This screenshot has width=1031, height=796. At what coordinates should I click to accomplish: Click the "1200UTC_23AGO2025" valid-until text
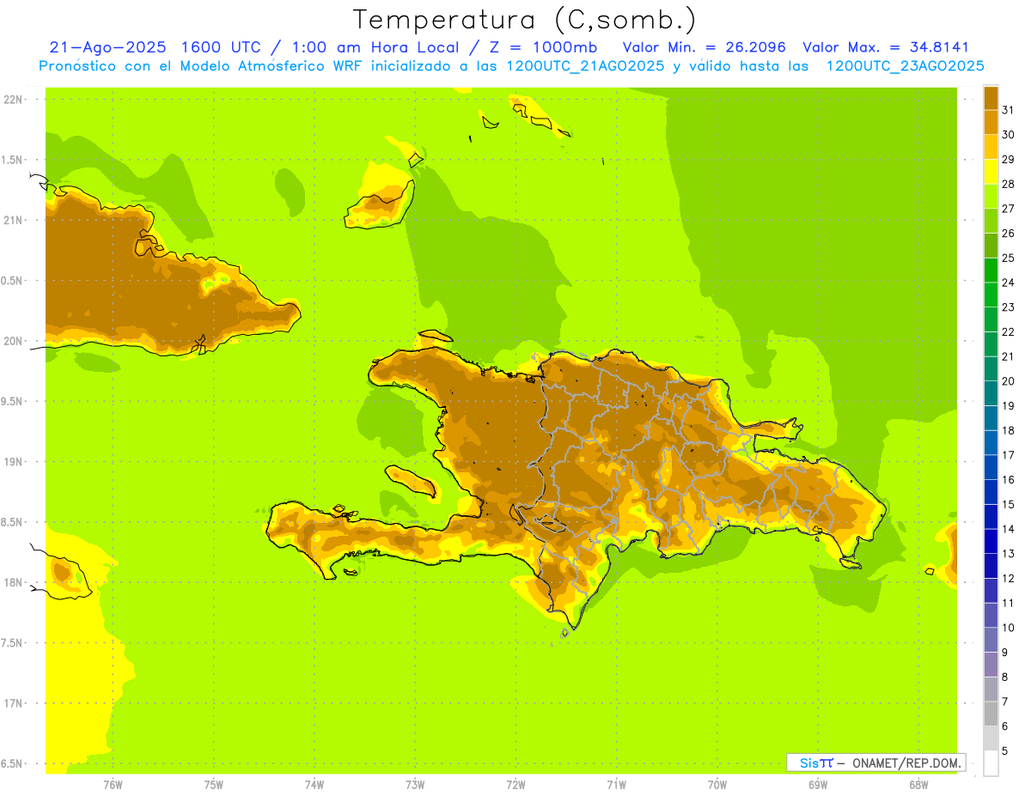[x=906, y=66]
